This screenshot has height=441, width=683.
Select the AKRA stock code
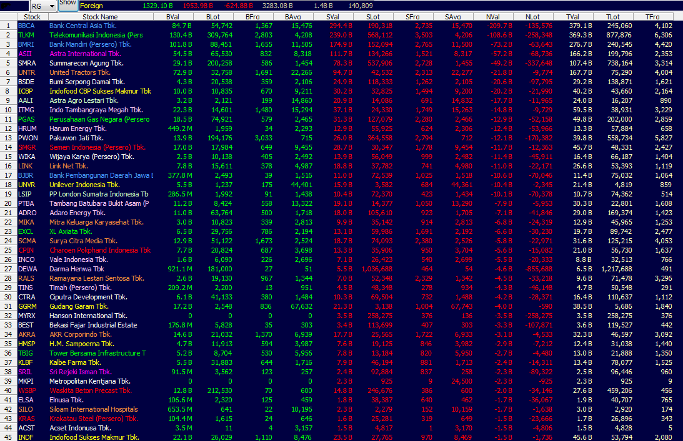click(x=27, y=334)
